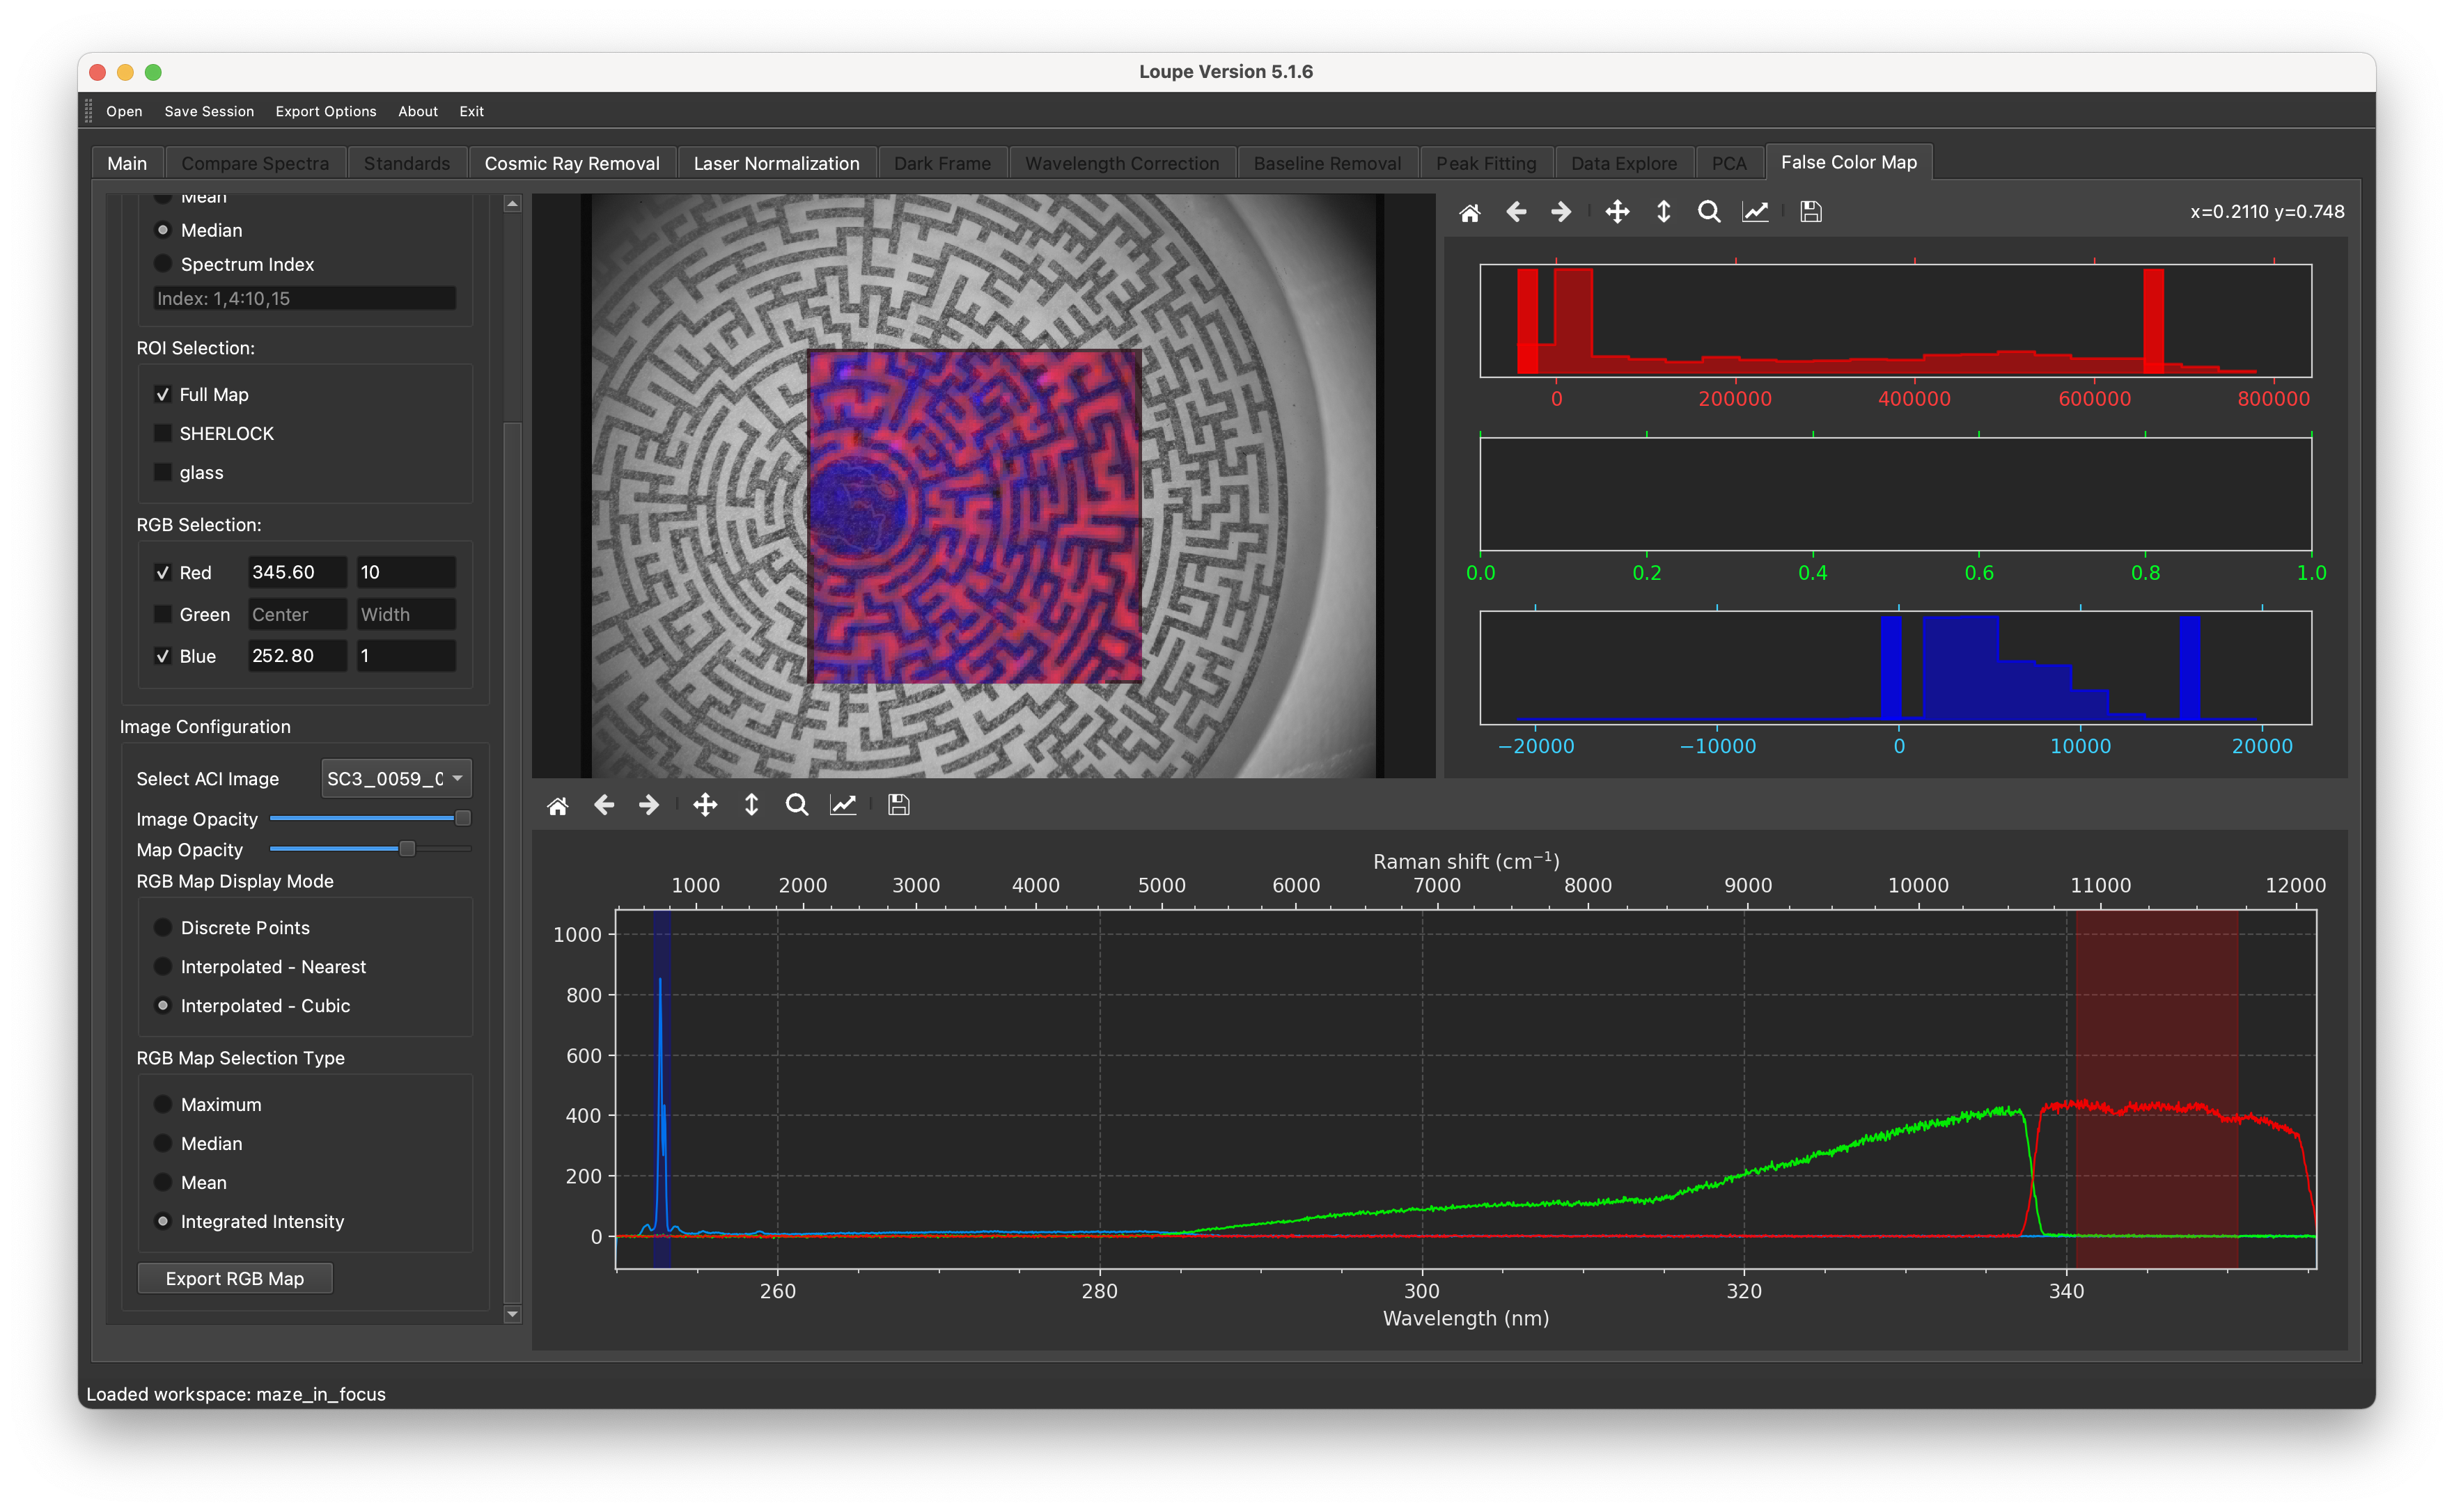Click the Map Opacity slider handle
The width and height of the screenshot is (2454, 1512).
tap(407, 849)
